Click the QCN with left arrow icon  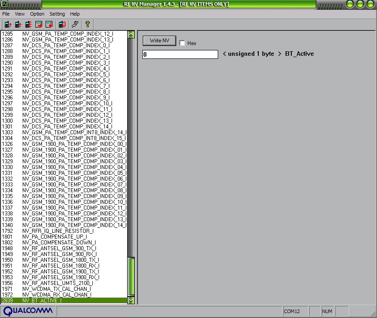49,24
